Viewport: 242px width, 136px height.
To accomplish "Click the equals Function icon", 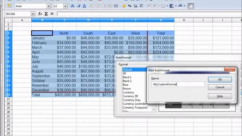I will click(52, 14).
